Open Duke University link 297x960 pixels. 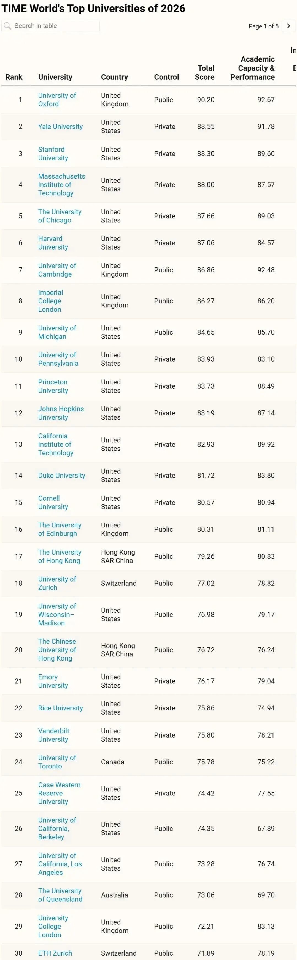click(x=61, y=476)
